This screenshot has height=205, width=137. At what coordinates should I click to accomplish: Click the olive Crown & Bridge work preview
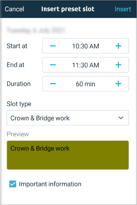[68, 155]
